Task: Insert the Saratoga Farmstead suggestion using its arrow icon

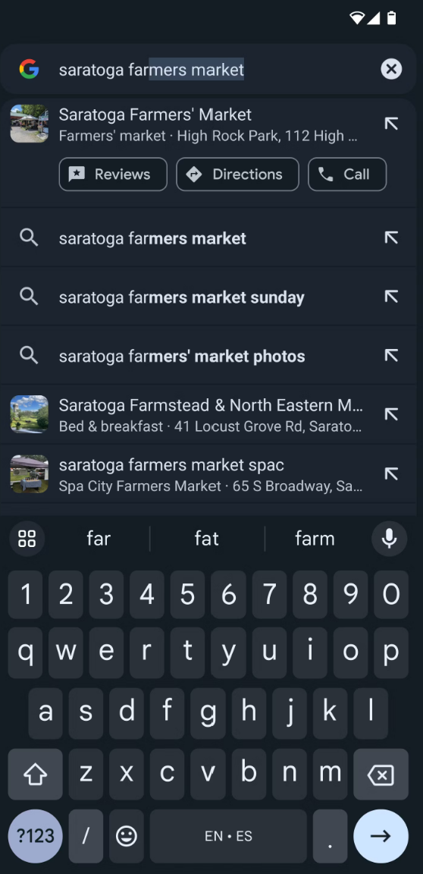Action: pos(391,415)
